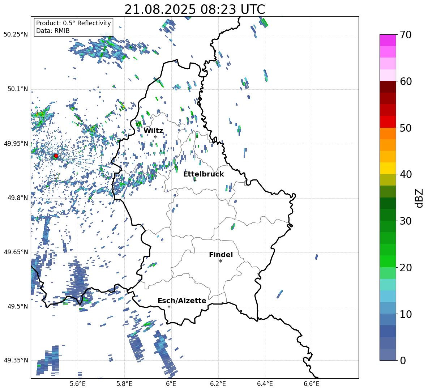
Task: Click the 49.65°N latitude label
Action: (x=16, y=252)
